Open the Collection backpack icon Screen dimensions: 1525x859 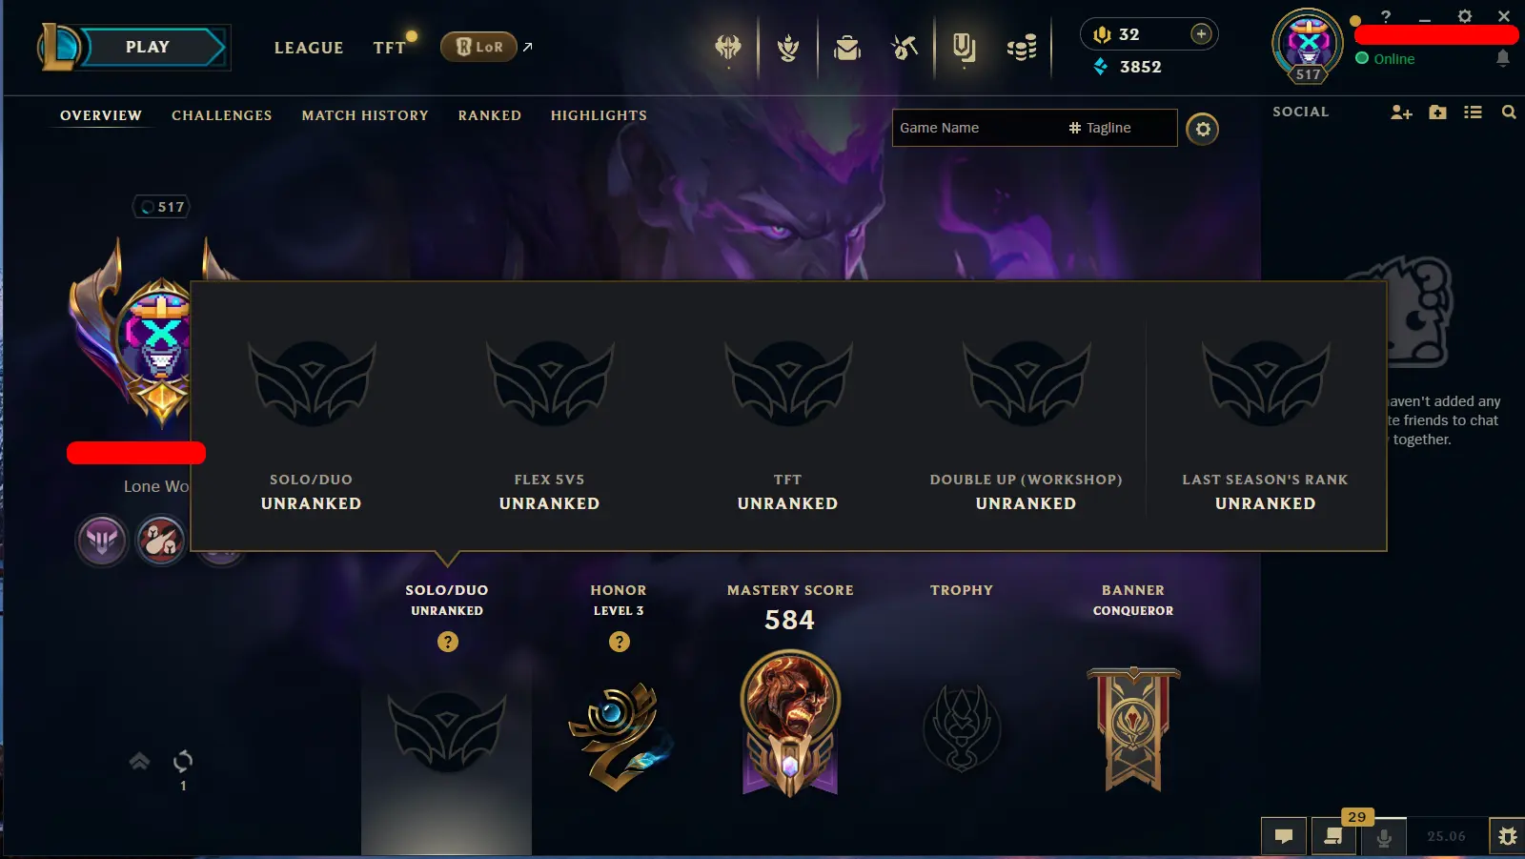click(x=847, y=47)
